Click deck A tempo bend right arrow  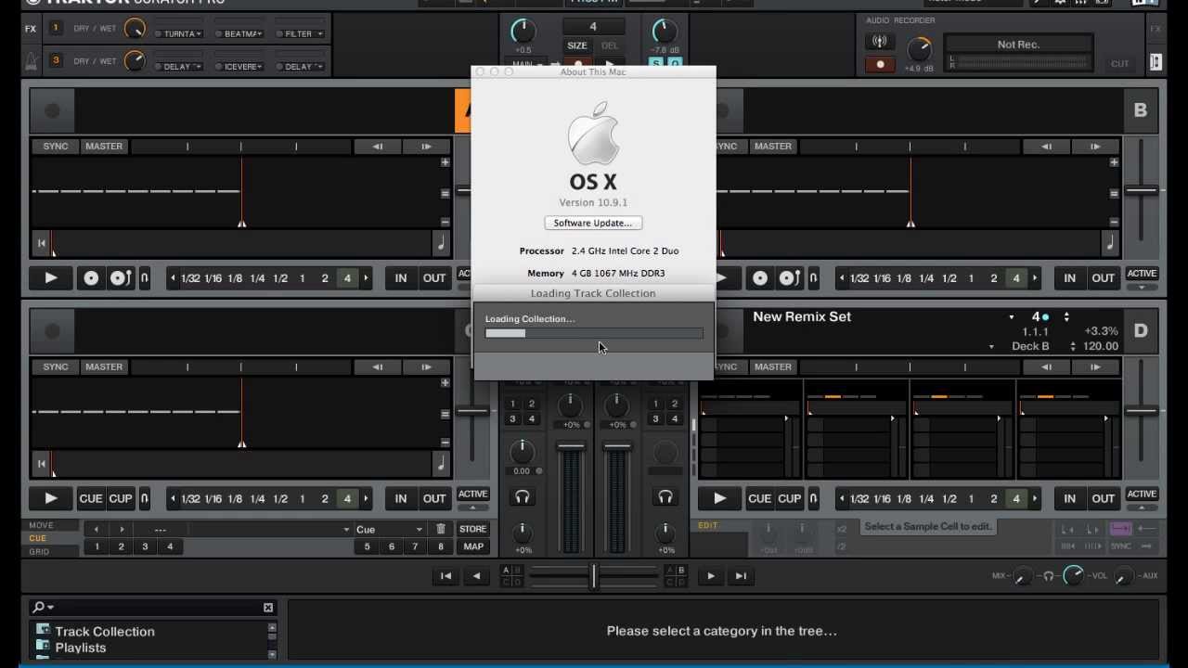pos(426,147)
